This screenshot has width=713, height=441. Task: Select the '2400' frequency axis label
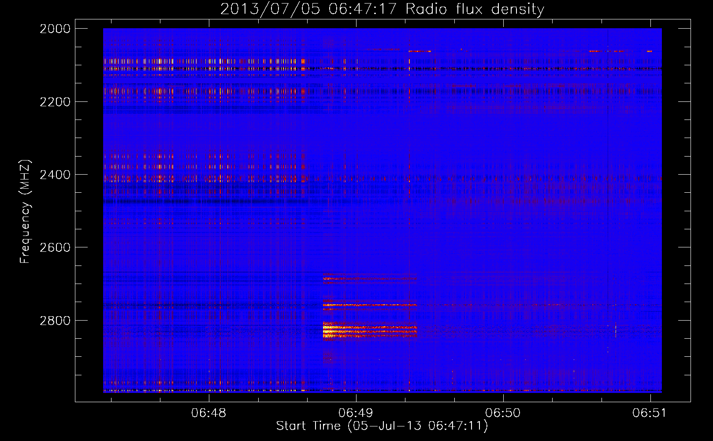click(55, 175)
